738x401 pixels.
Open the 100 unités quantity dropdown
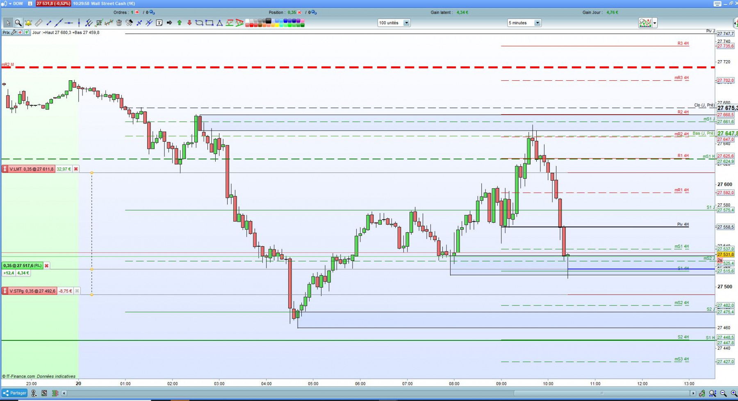coord(406,23)
